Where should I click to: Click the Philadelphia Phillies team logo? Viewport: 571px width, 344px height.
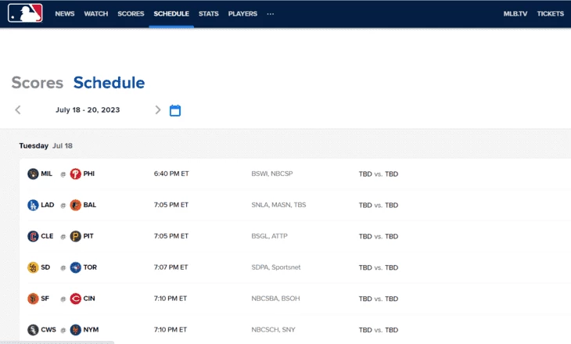pyautogui.click(x=75, y=174)
